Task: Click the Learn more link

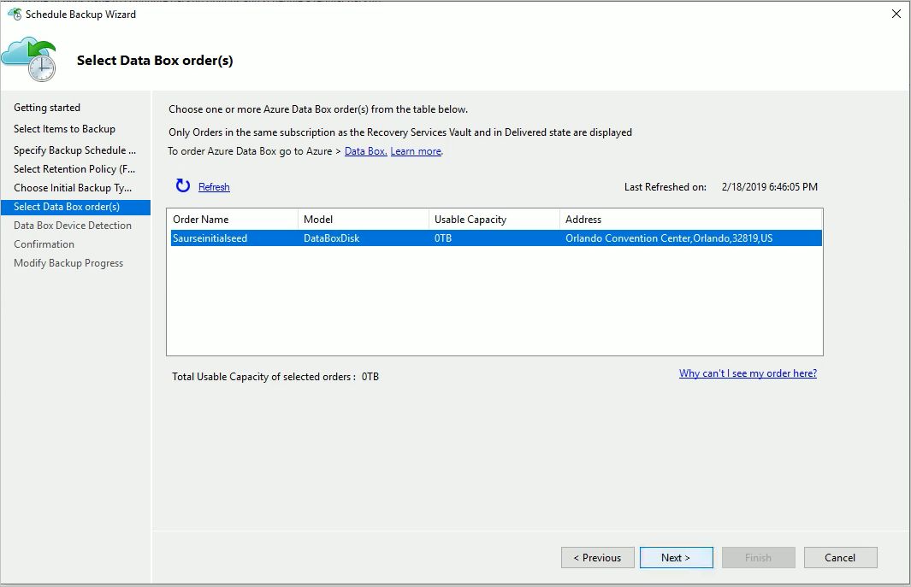Action: point(416,150)
